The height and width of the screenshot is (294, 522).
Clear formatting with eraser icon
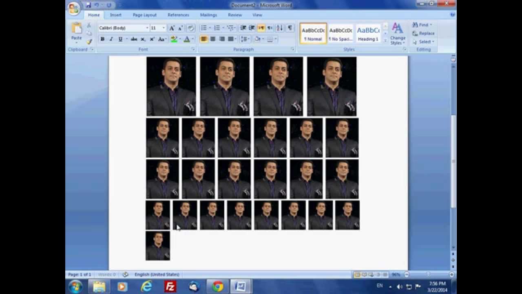pyautogui.click(x=191, y=28)
